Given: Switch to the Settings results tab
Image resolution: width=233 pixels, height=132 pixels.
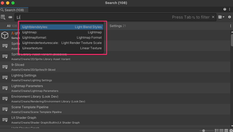Looking at the screenshot, I should click(x=118, y=26).
